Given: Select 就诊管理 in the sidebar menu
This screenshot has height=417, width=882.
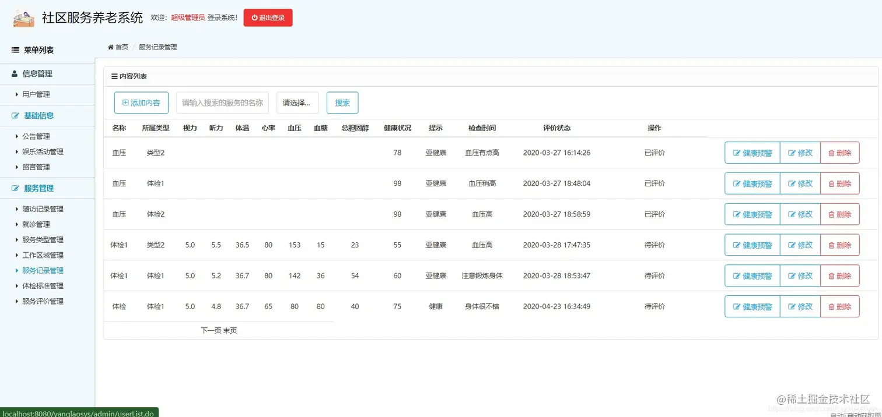Looking at the screenshot, I should point(36,224).
